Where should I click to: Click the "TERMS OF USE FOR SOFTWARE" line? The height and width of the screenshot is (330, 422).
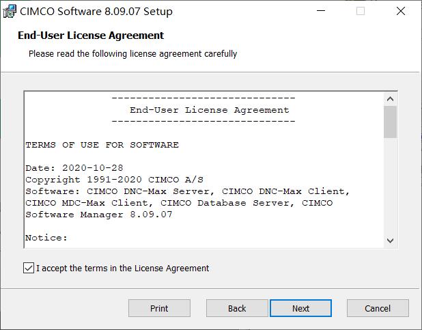coord(102,145)
